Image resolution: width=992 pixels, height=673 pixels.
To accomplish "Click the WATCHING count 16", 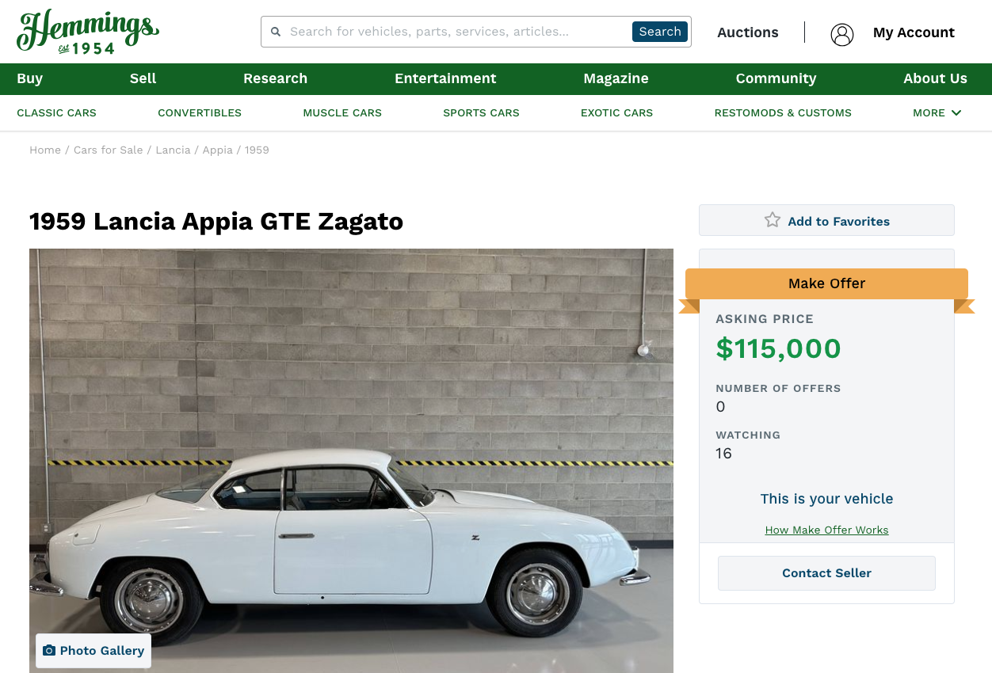I will click(x=723, y=454).
